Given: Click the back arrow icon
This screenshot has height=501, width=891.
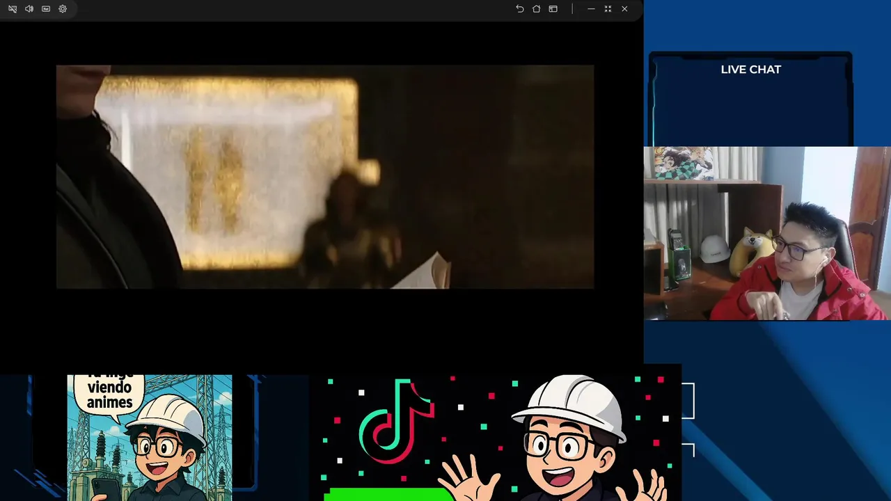Looking at the screenshot, I should pos(519,9).
